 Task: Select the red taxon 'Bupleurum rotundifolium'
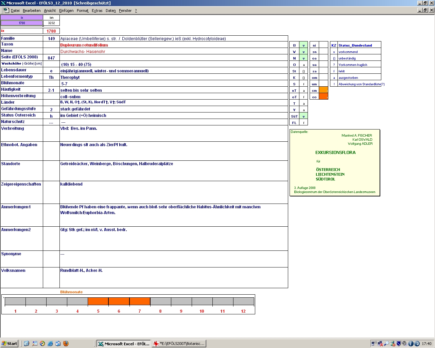84,45
